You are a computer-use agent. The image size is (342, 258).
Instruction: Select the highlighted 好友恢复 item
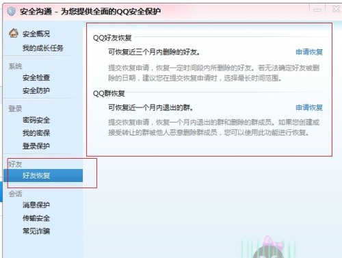43,175
